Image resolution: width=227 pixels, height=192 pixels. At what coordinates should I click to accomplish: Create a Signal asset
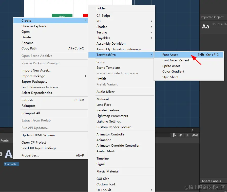(121, 164)
